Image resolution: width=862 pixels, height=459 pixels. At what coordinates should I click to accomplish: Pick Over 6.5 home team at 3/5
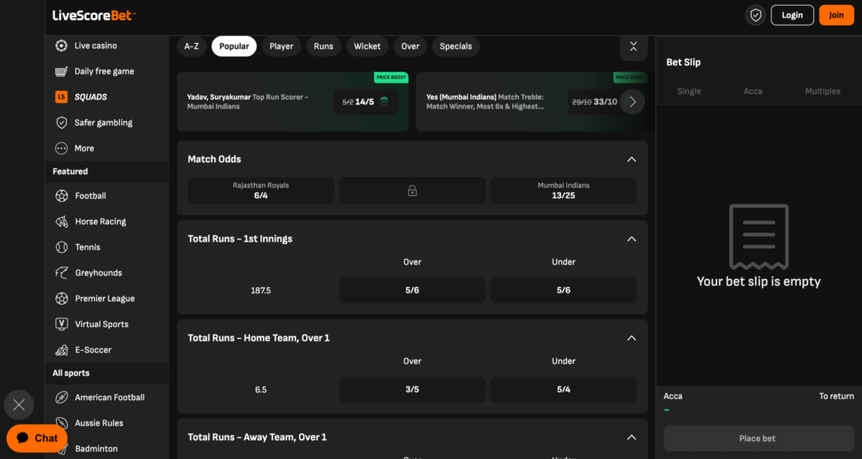[412, 389]
